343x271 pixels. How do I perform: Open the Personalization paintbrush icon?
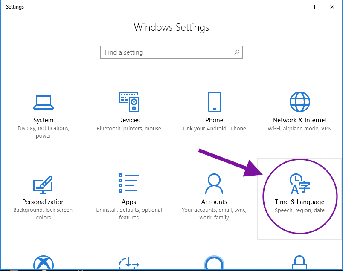click(43, 185)
